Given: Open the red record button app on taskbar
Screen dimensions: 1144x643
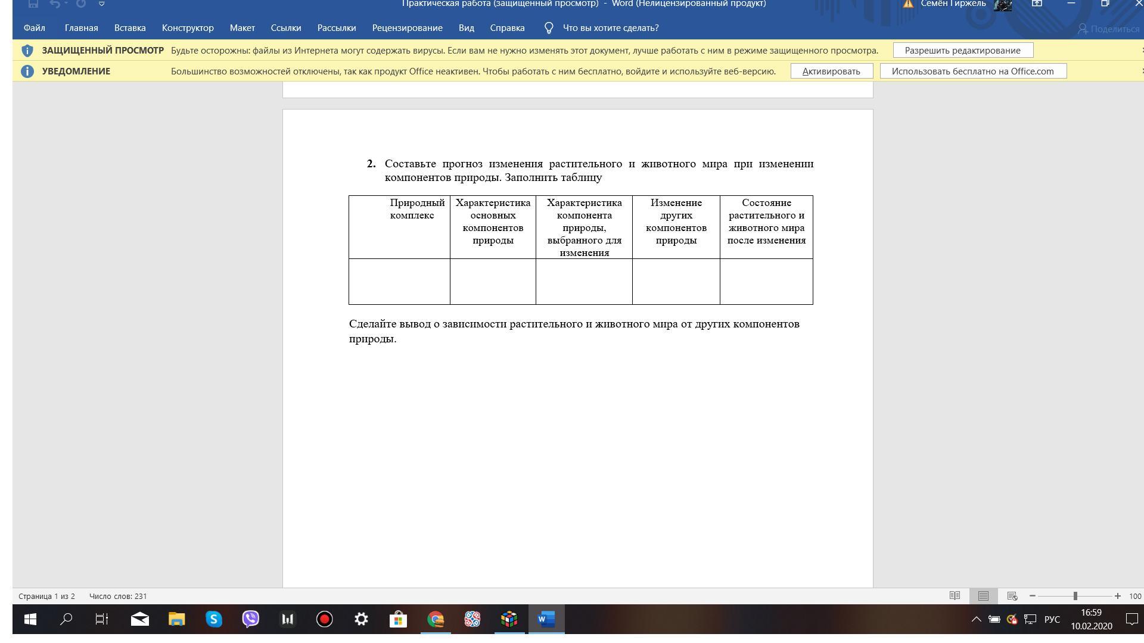Looking at the screenshot, I should (324, 619).
